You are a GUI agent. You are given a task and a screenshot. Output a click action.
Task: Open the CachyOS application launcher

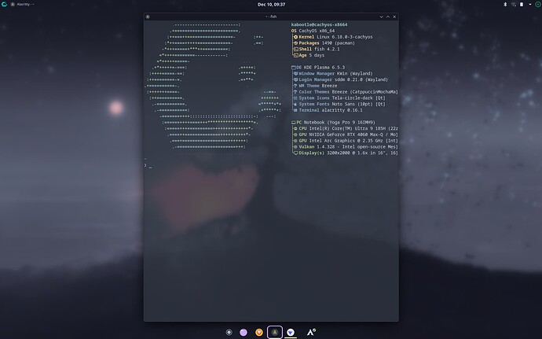coord(4,4)
